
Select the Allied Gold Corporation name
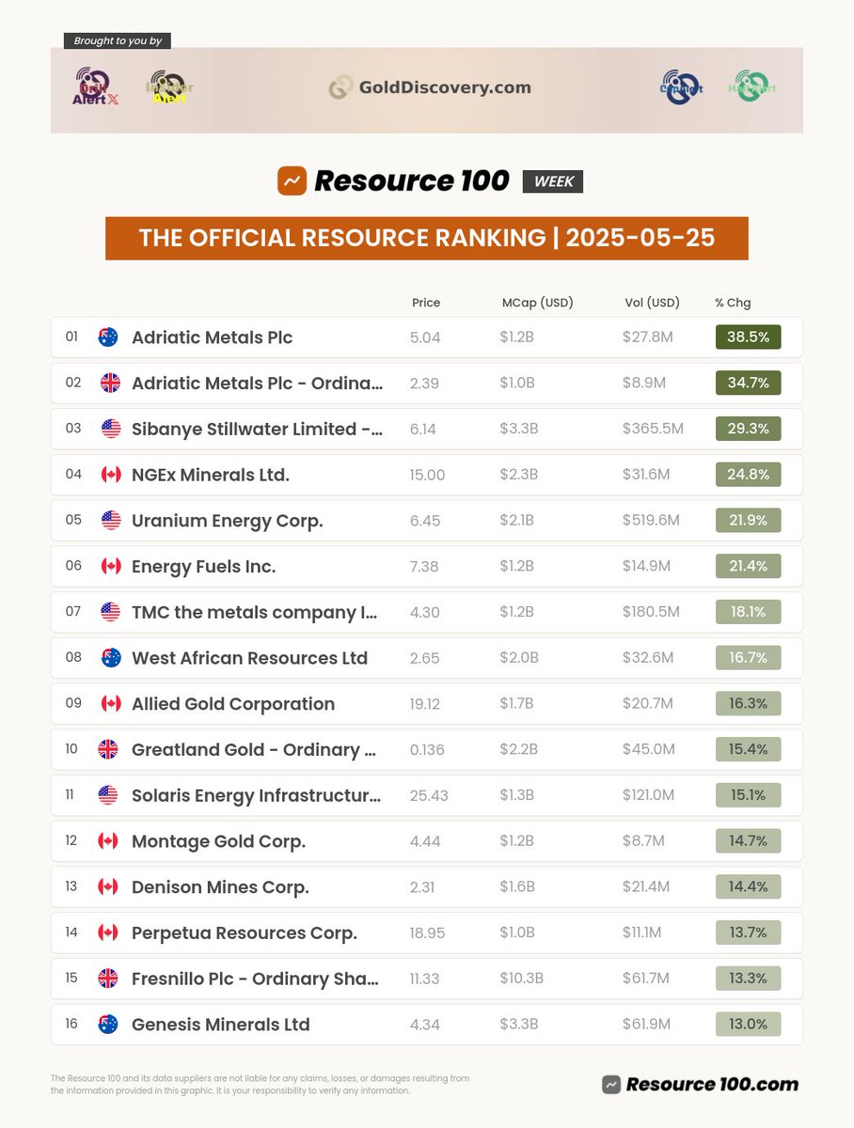(233, 704)
